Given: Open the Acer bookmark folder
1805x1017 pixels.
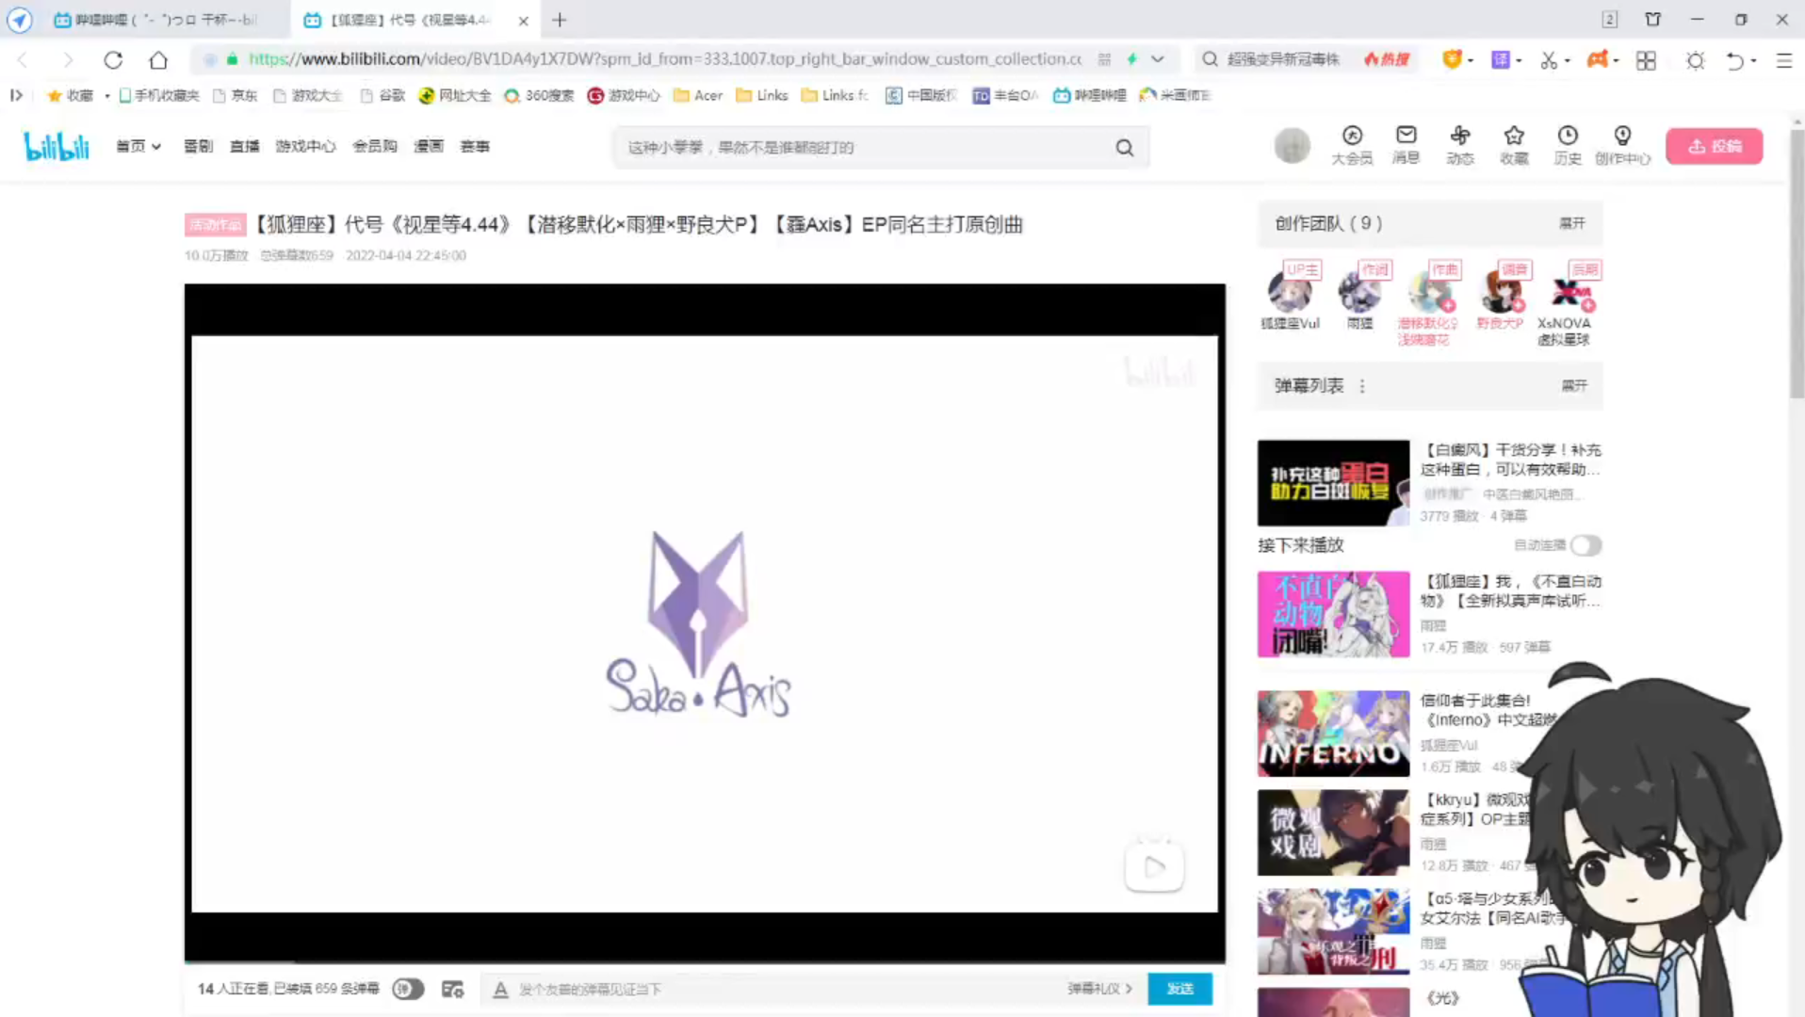Looking at the screenshot, I should pos(698,95).
